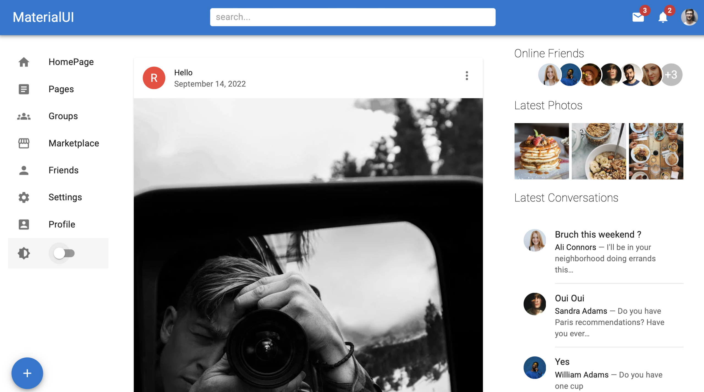Click the brightness theme icon
The image size is (704, 392).
tap(24, 253)
